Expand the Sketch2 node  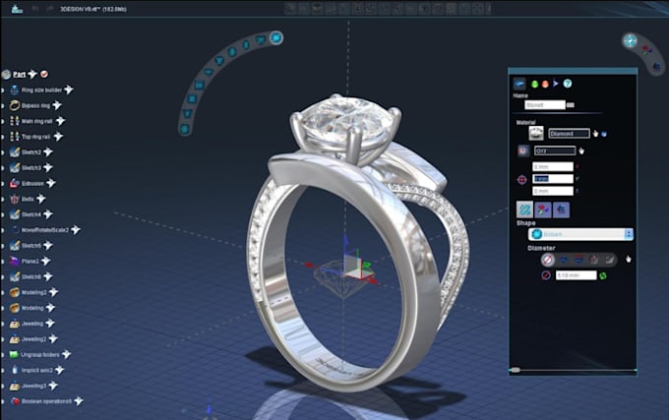(3, 152)
